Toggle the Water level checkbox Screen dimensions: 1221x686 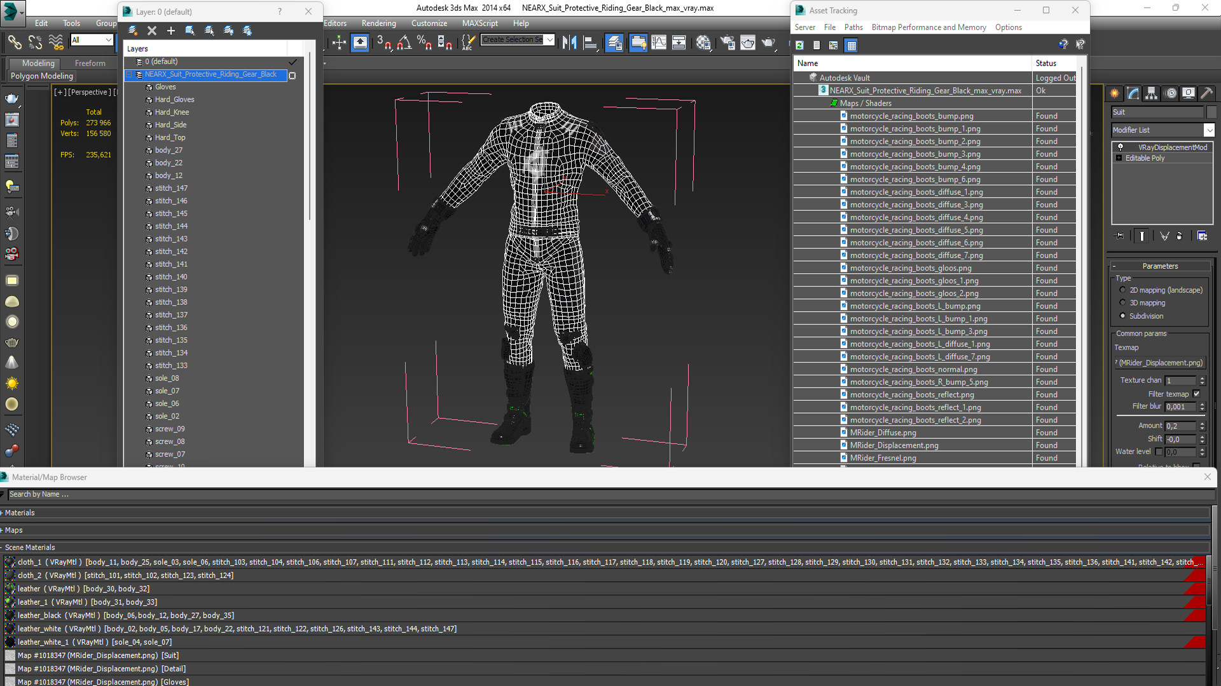[1159, 452]
